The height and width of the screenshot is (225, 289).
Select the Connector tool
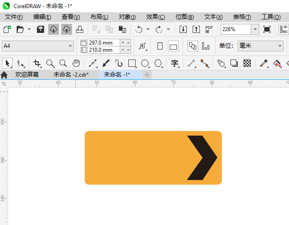[204, 63]
